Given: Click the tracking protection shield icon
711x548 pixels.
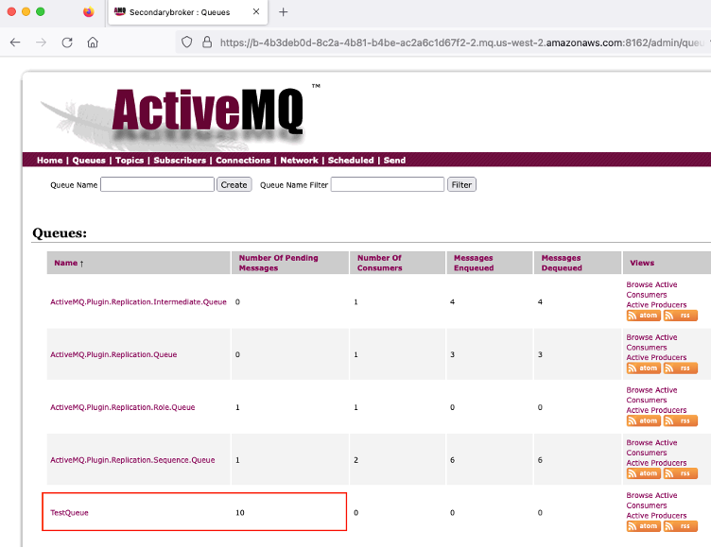Looking at the screenshot, I should 187,43.
